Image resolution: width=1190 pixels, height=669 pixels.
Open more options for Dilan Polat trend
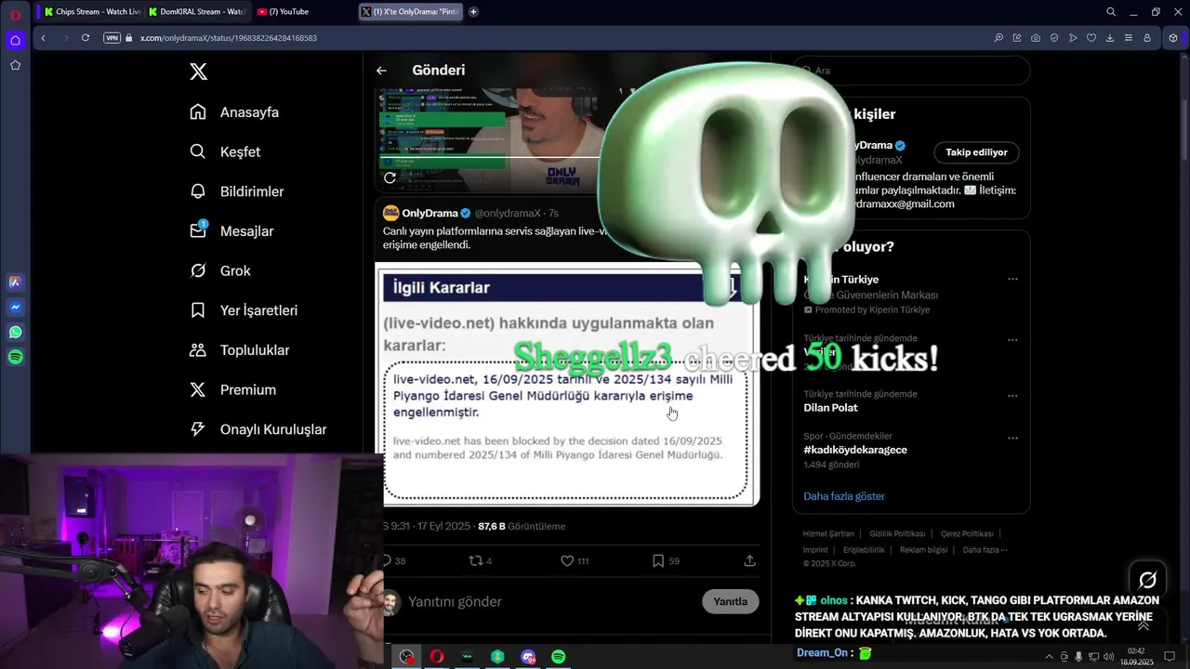coord(1012,396)
